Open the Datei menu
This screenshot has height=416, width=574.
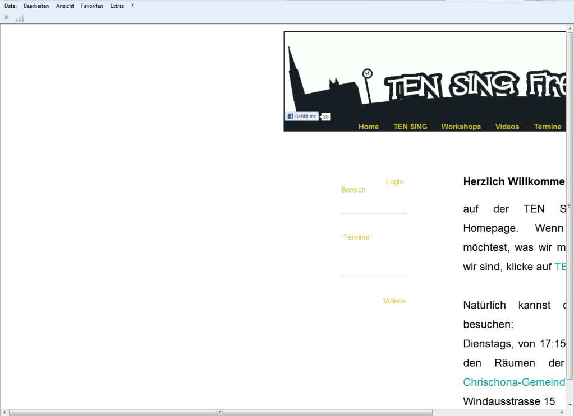11,6
